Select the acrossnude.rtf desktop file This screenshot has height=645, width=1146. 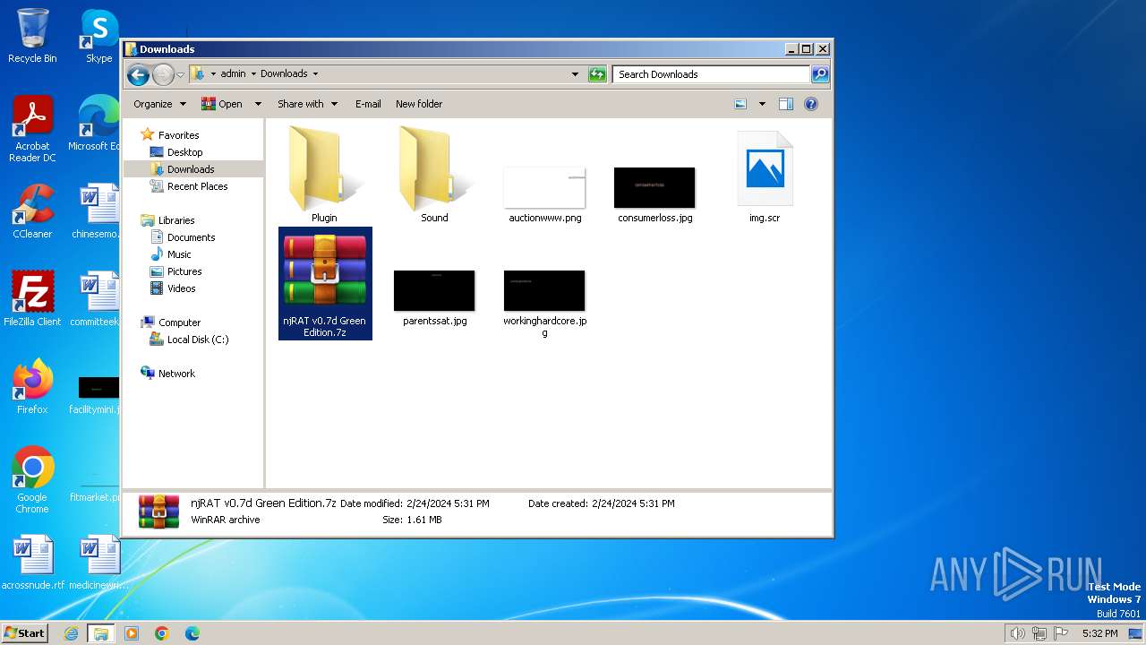tap(32, 563)
